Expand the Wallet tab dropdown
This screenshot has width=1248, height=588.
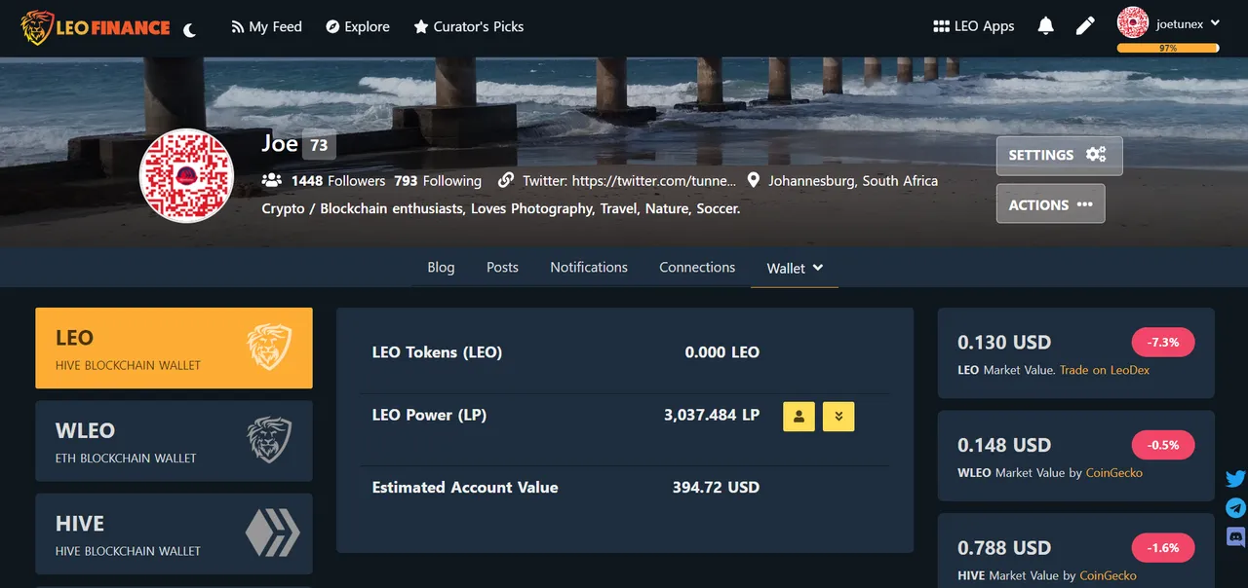click(795, 268)
